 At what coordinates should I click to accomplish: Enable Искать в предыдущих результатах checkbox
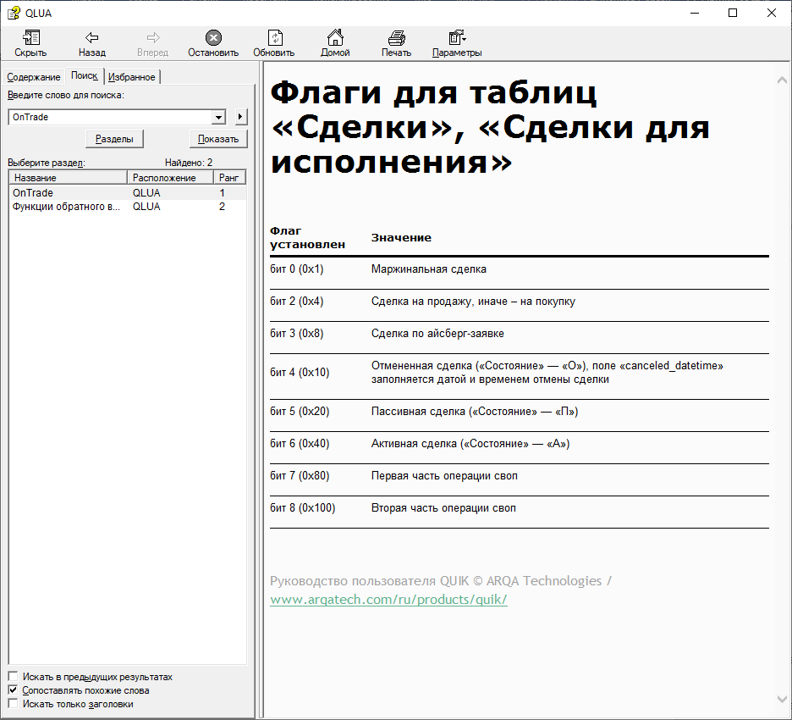(13, 677)
